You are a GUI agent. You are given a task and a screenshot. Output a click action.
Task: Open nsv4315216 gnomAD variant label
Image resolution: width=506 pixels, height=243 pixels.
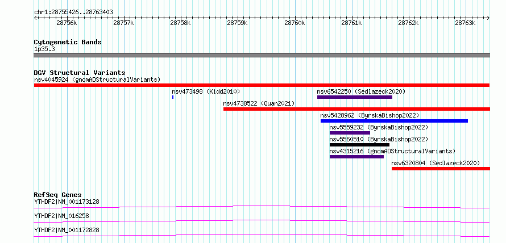(x=392, y=151)
